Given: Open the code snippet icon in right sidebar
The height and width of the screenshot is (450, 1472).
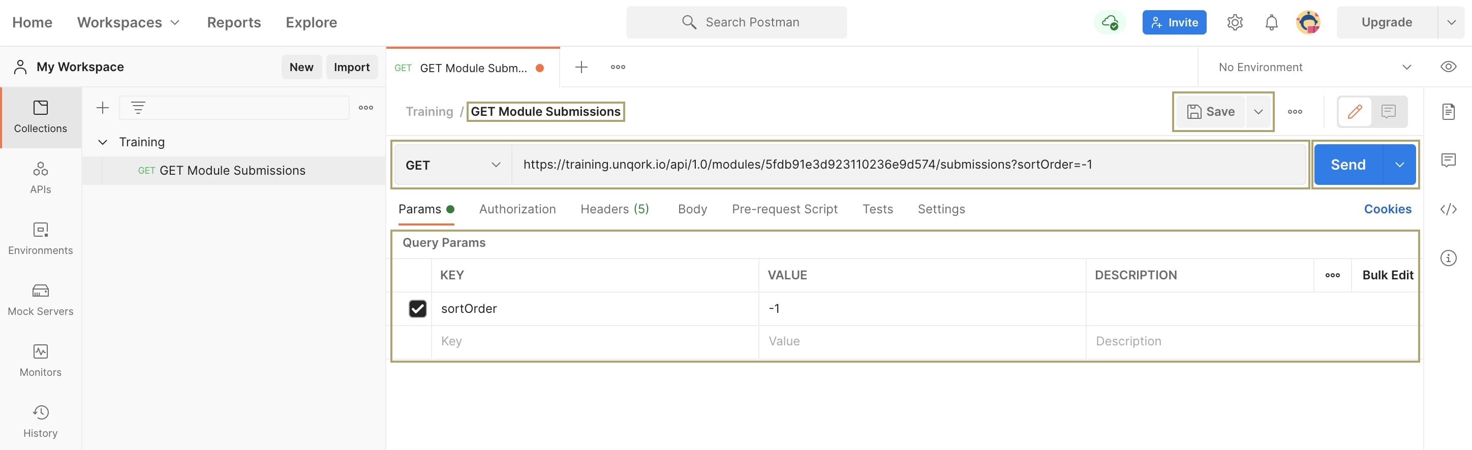Looking at the screenshot, I should 1448,209.
